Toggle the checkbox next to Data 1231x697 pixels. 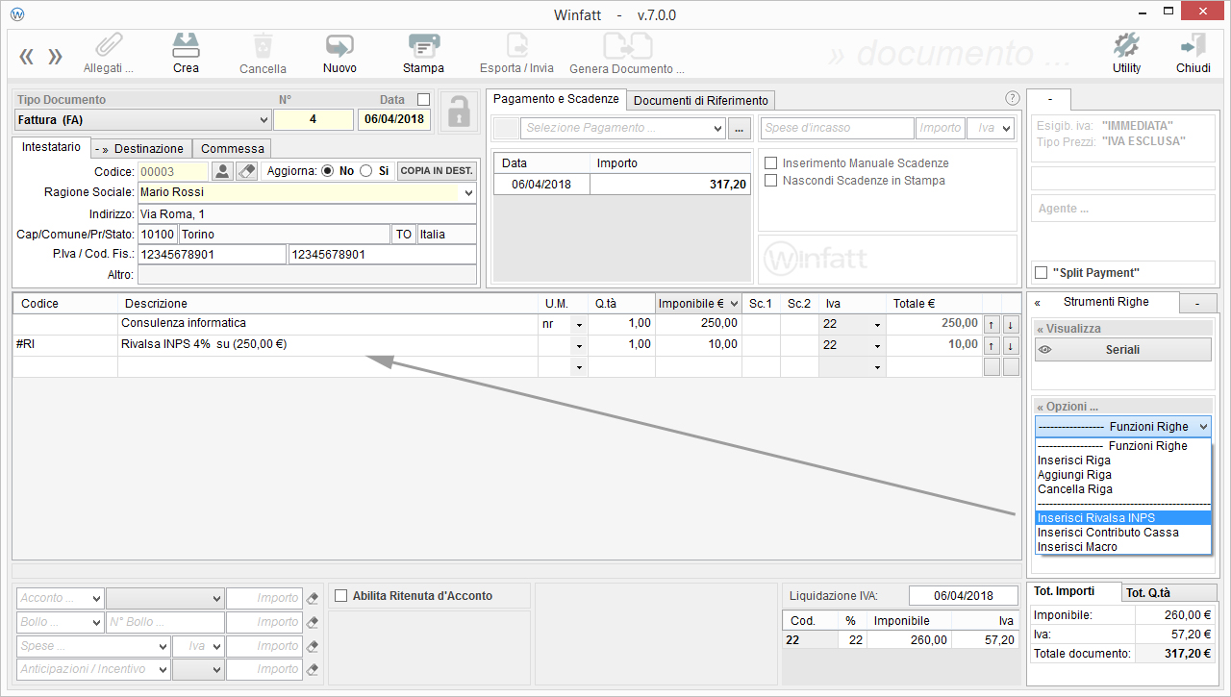click(x=424, y=99)
